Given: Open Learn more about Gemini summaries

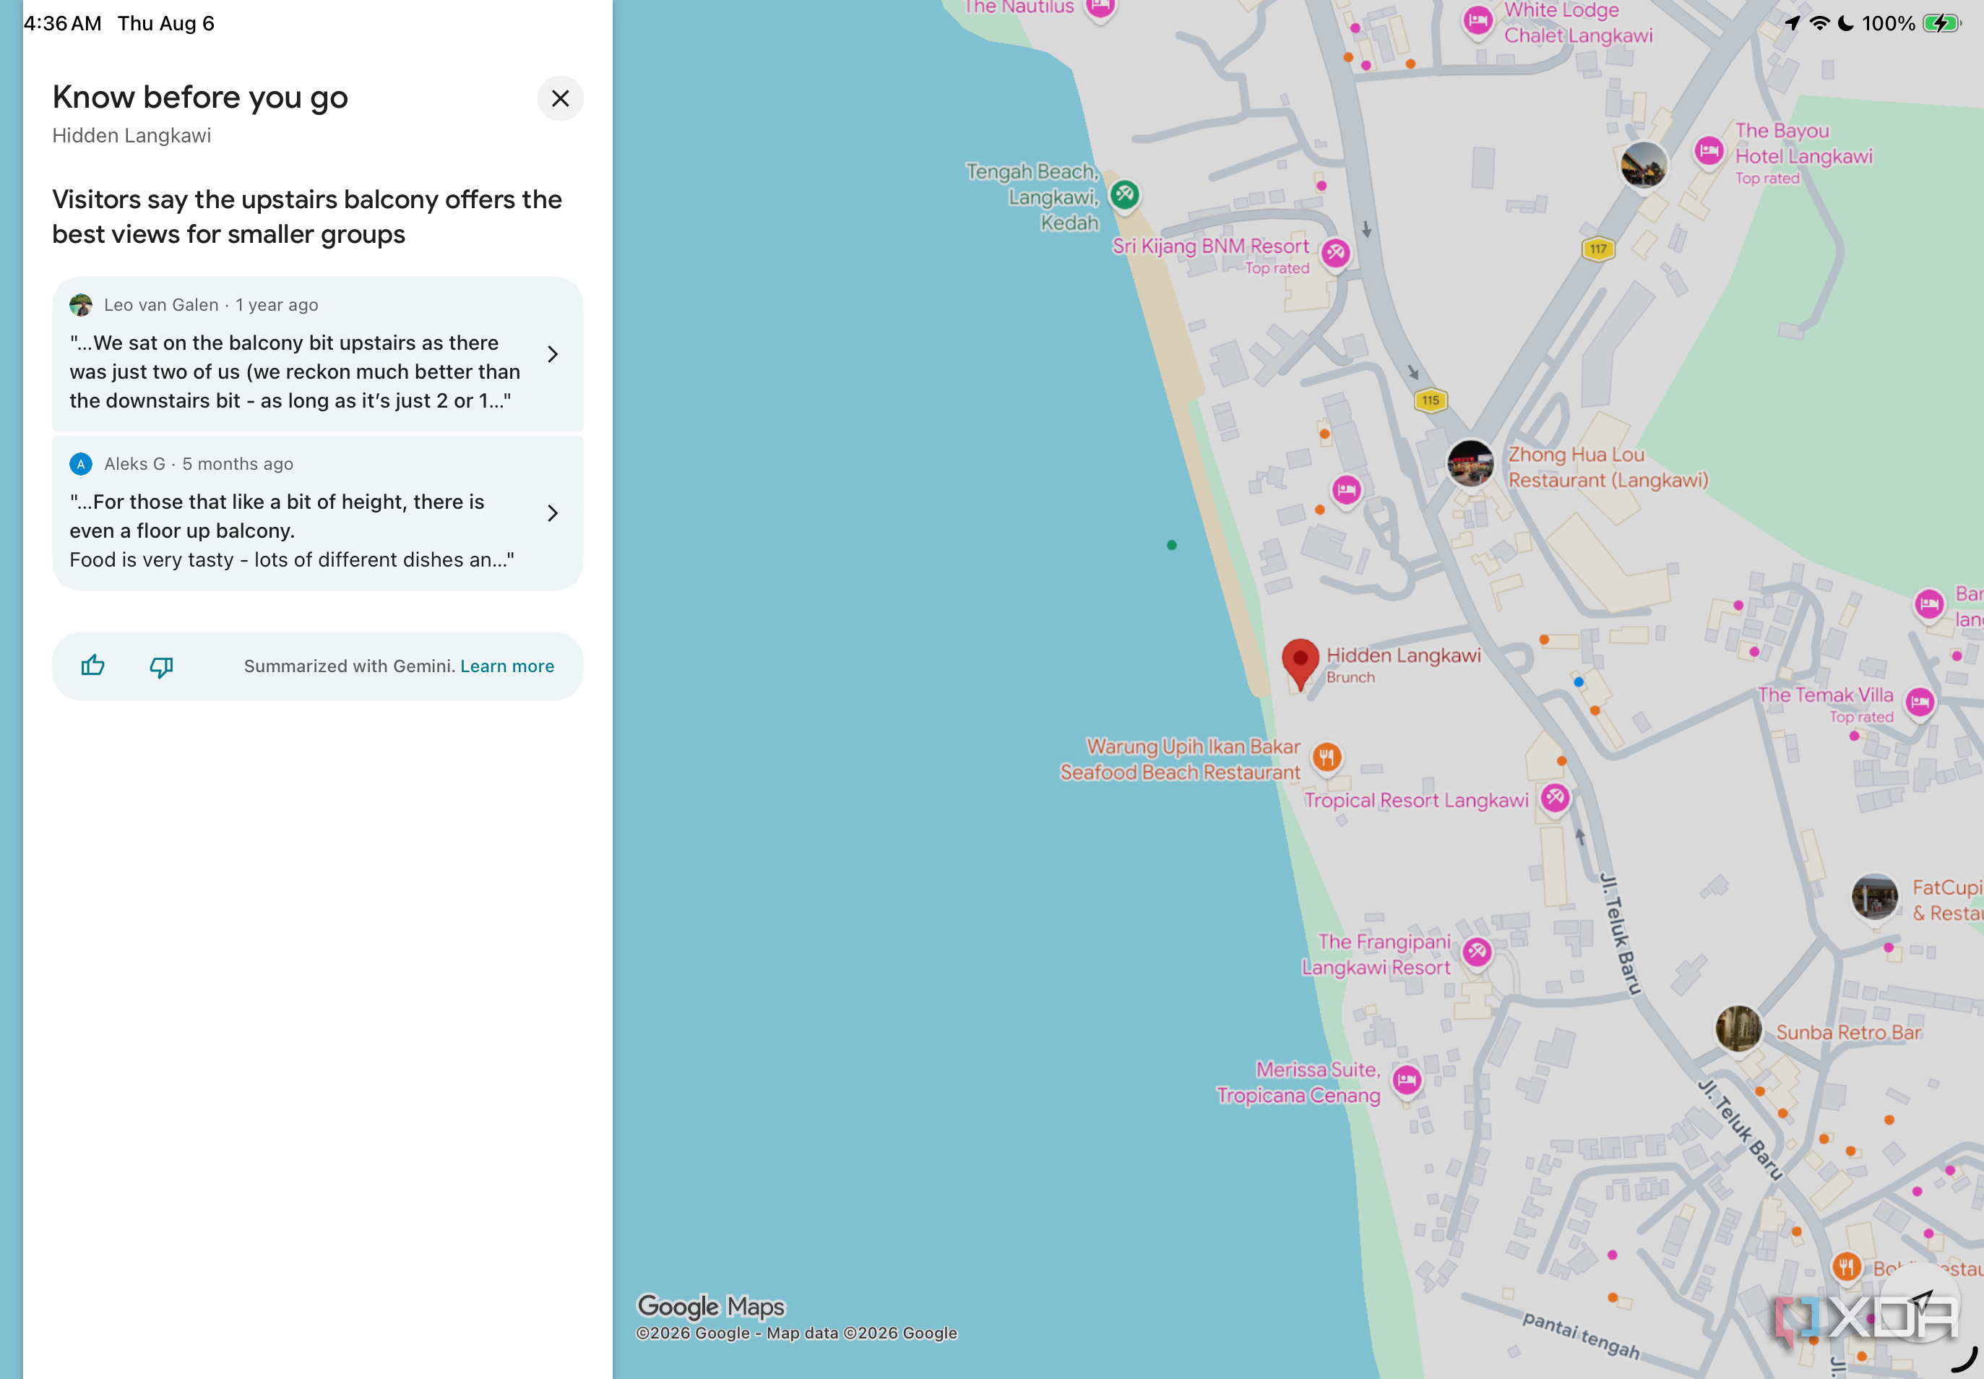Looking at the screenshot, I should pyautogui.click(x=507, y=666).
